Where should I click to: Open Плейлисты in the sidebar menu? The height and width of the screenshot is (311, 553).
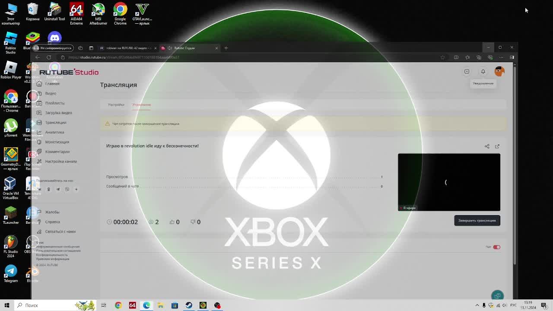(55, 103)
